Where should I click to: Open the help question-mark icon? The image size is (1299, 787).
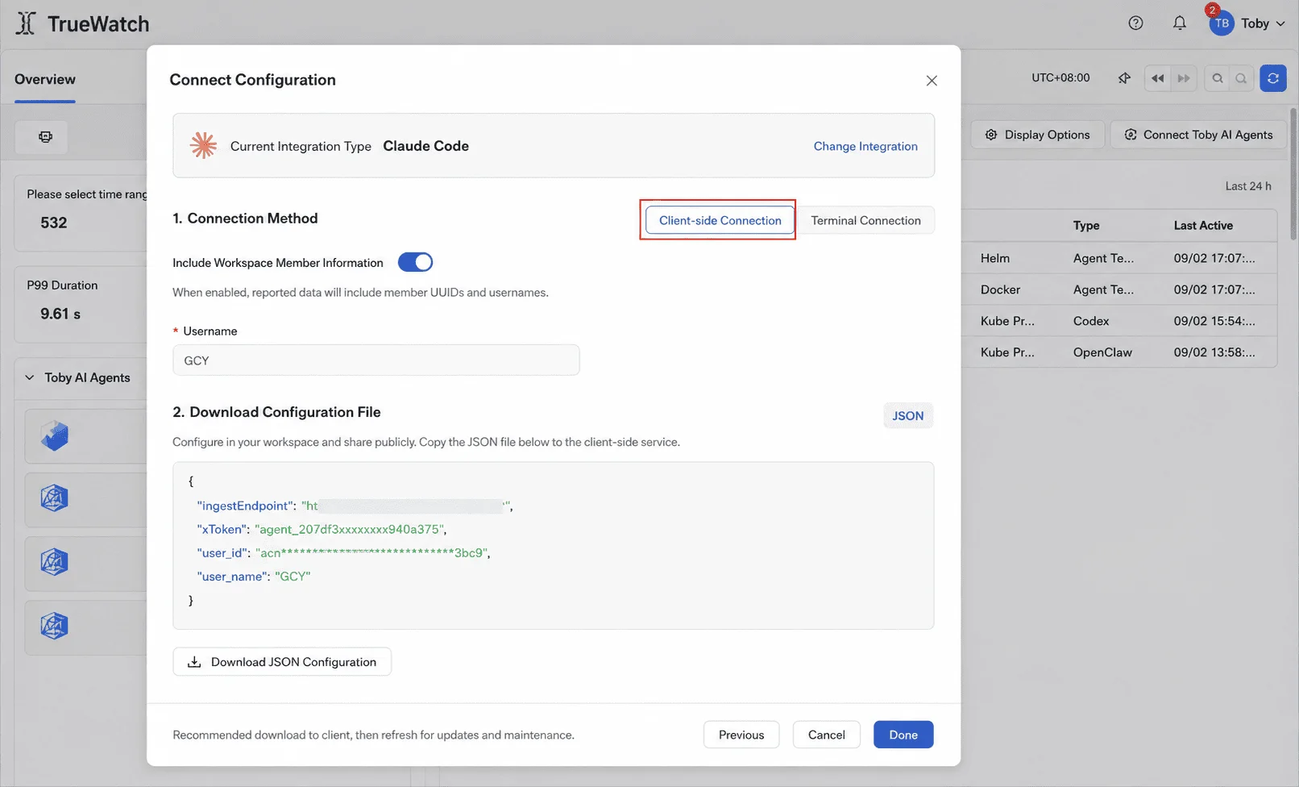pos(1135,23)
